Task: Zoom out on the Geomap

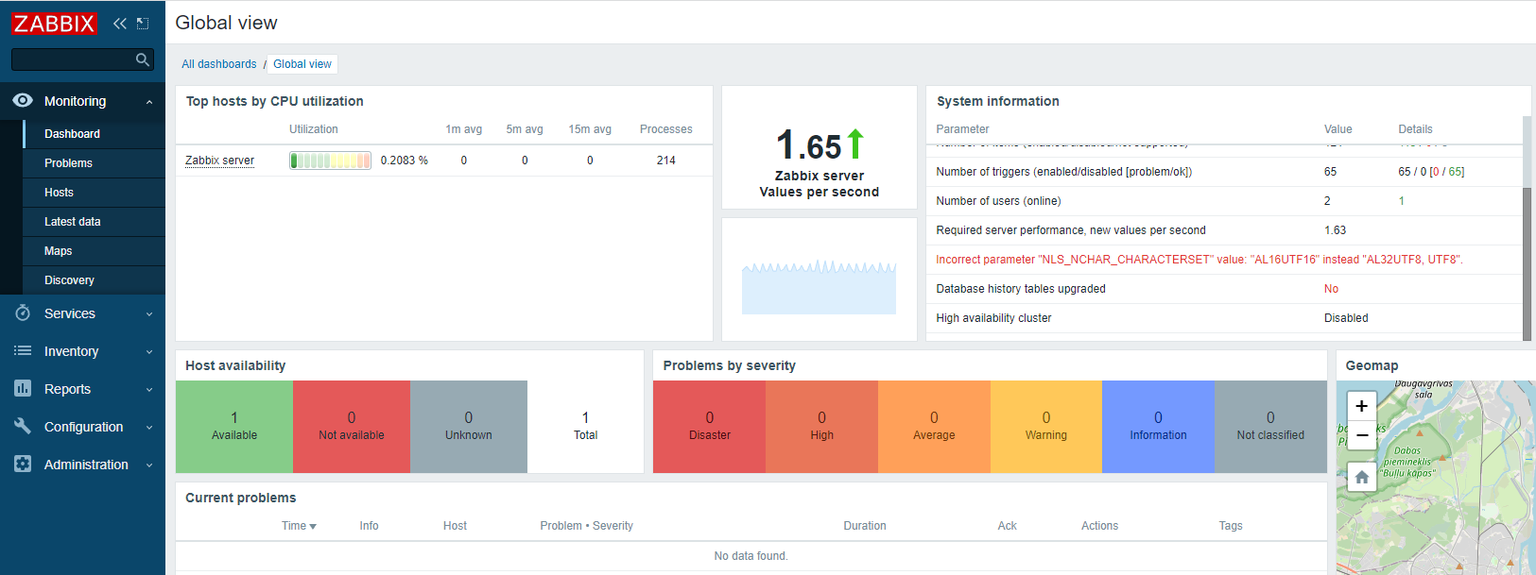Action: 1361,435
